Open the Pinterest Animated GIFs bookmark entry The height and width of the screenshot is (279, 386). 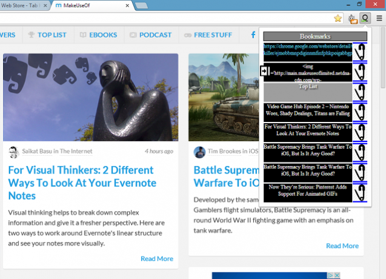pos(308,193)
